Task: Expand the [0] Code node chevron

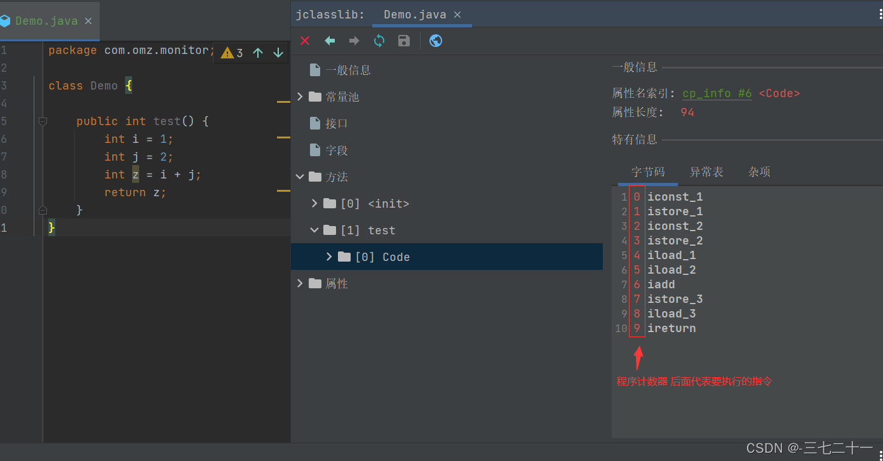Action: click(329, 257)
